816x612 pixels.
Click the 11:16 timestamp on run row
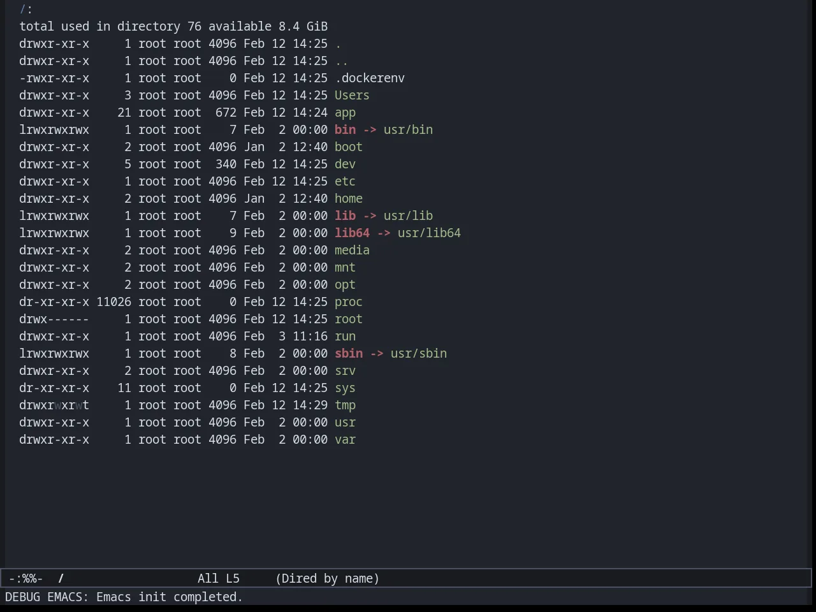pos(310,336)
